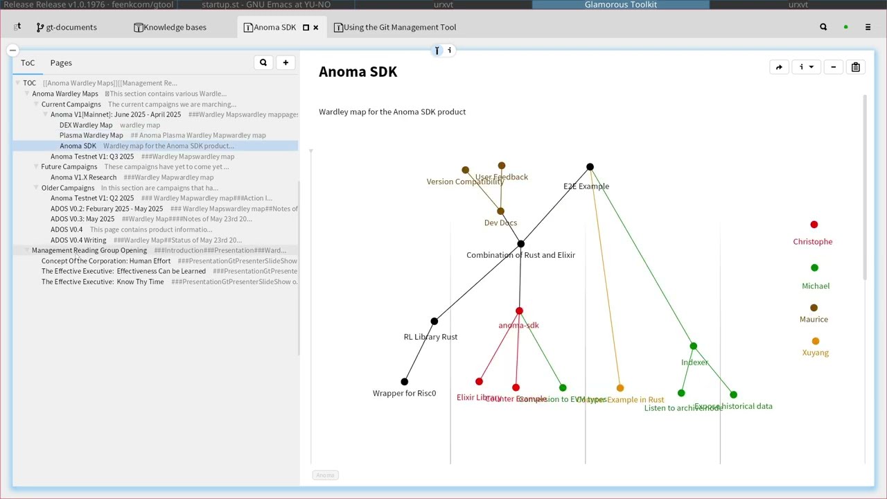Click the red Christophe legend dot
The image size is (887, 499).
tap(814, 225)
